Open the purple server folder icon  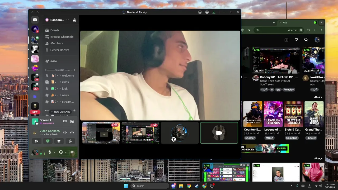(35, 97)
